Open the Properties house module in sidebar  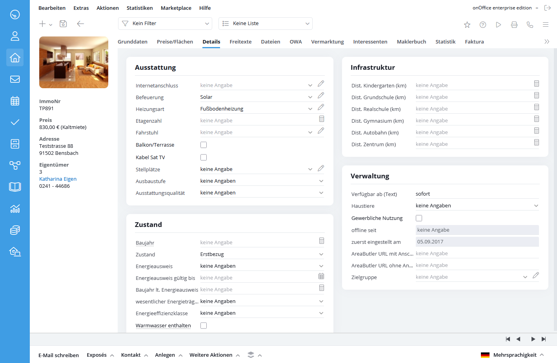[15, 58]
